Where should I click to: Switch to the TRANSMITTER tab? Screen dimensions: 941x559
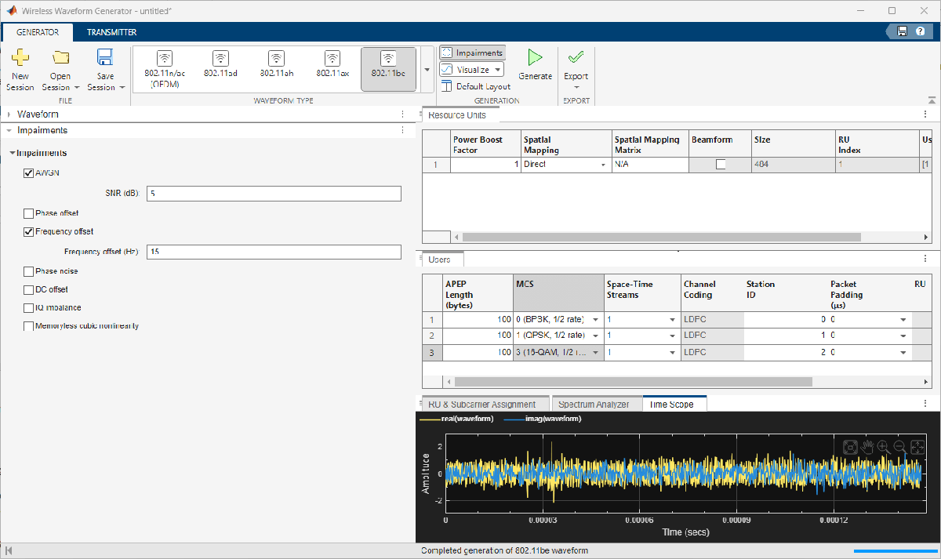point(111,32)
